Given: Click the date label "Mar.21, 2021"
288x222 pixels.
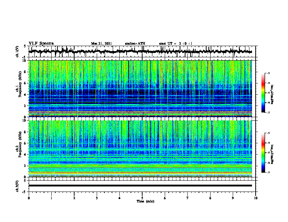Looking at the screenshot, I should tap(101, 44).
